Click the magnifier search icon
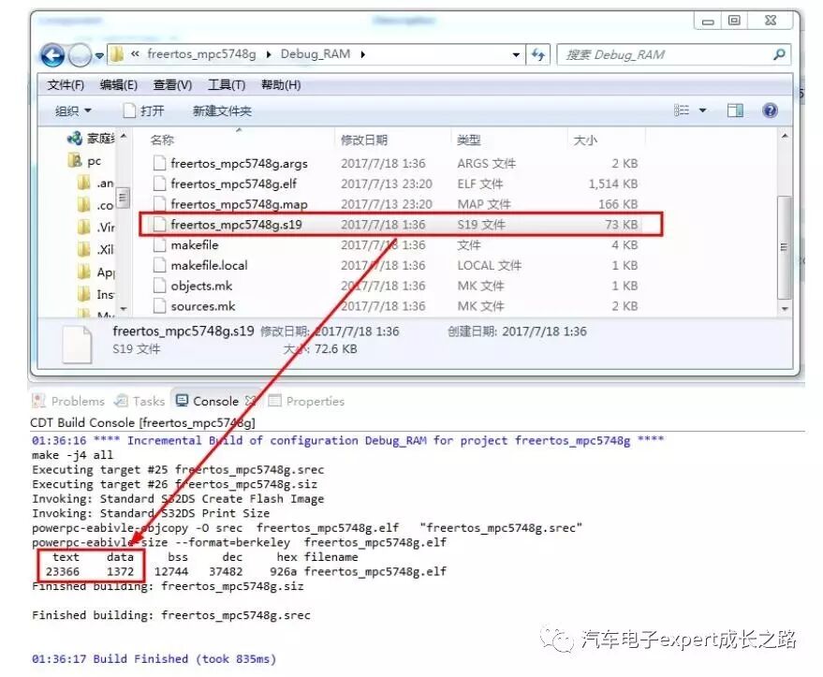This screenshot has height=677, width=823. point(779,54)
